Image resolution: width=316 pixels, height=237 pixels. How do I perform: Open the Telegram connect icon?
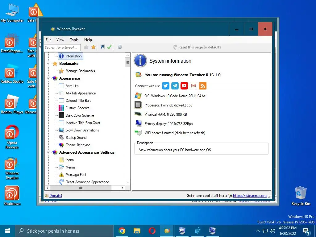(x=175, y=86)
